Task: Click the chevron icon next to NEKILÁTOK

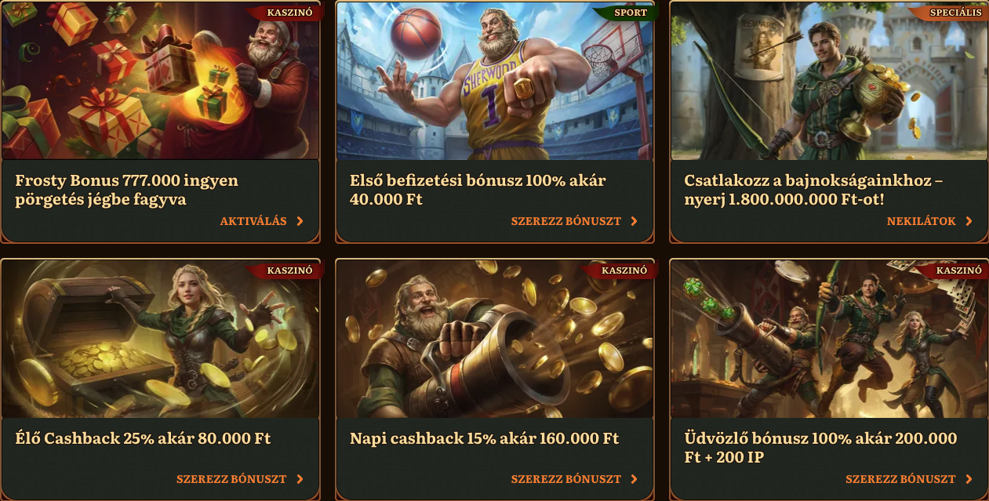Action: (x=969, y=222)
